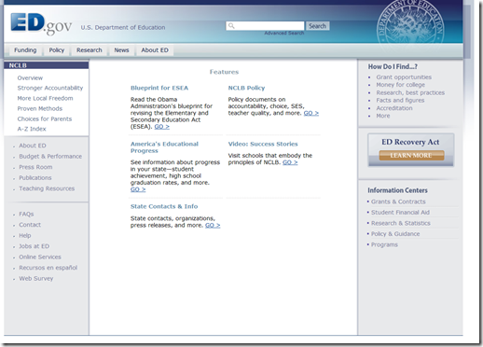
Task: Open the Advanced Search link
Action: (x=284, y=33)
